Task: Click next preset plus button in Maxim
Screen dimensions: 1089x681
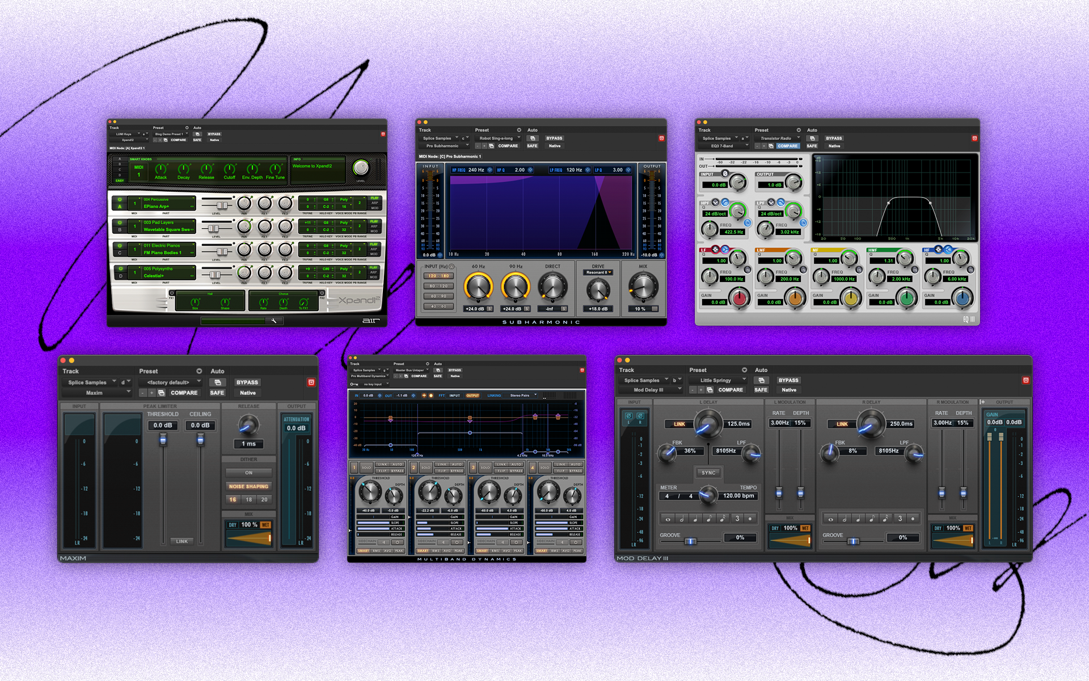Action: (151, 393)
